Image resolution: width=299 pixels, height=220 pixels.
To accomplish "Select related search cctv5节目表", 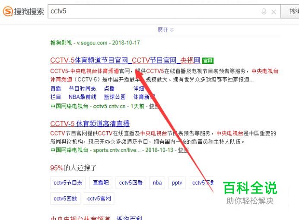I will point(68,183).
